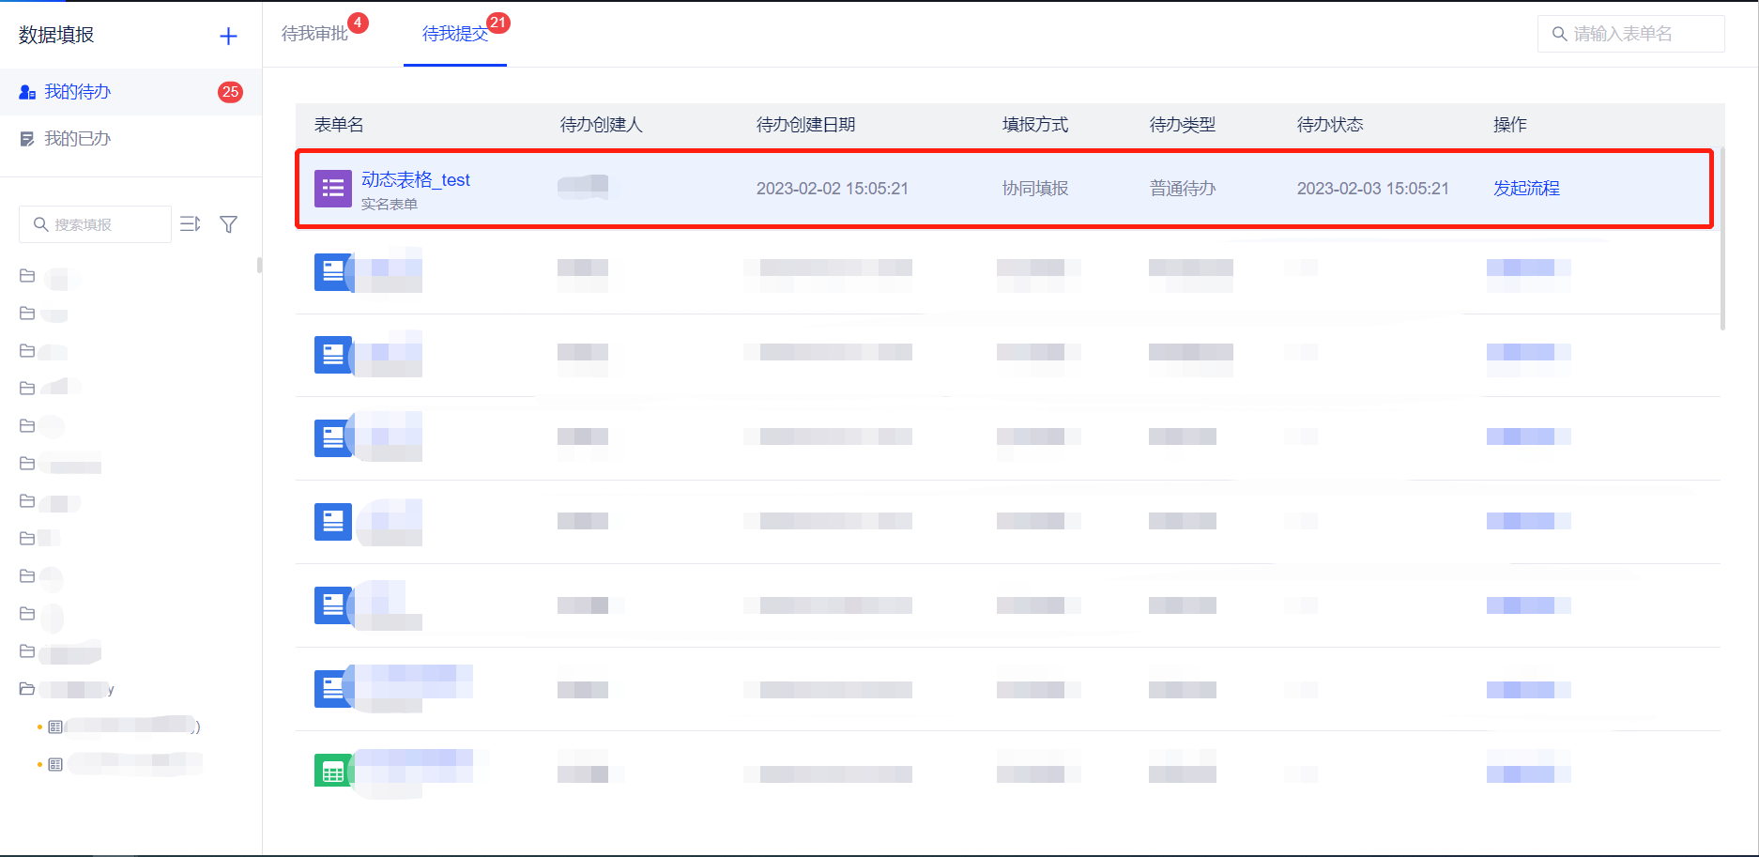Click the table's vertical scrollbar on right
This screenshot has height=857, width=1759.
tap(1722, 239)
